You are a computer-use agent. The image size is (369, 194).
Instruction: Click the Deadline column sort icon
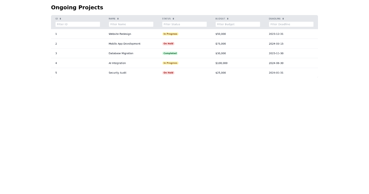(283, 18)
